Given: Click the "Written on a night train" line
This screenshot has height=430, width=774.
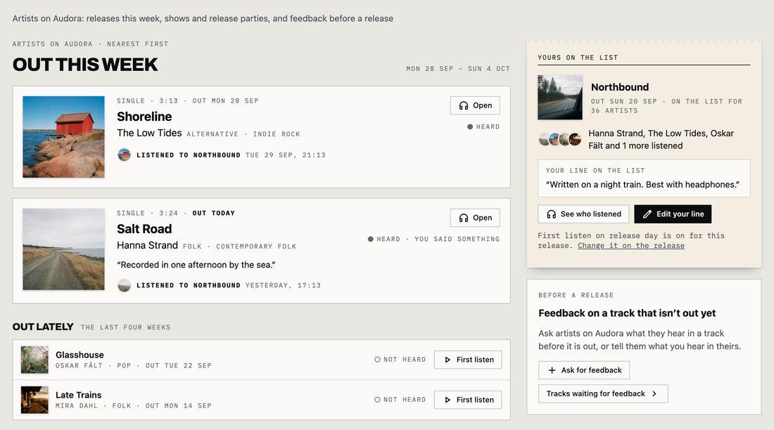Looking at the screenshot, I should [642, 185].
